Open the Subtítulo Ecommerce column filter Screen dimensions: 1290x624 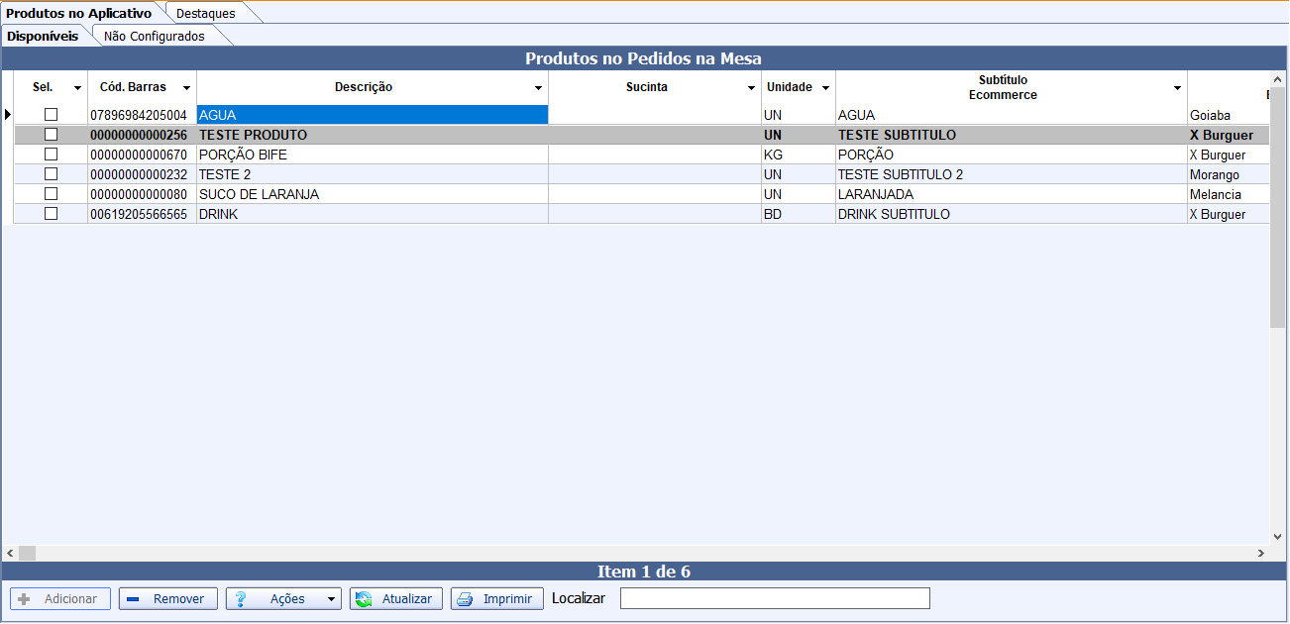pyautogui.click(x=1176, y=88)
